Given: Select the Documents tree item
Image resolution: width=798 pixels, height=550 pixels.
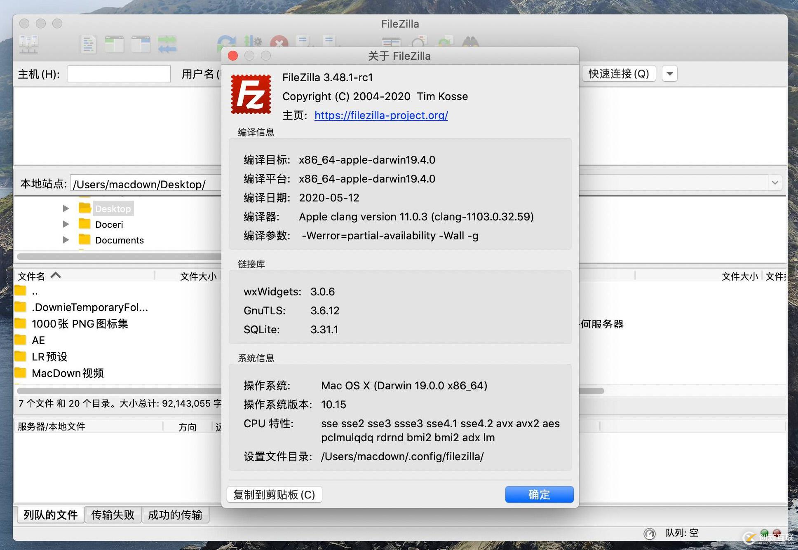Looking at the screenshot, I should 120,240.
